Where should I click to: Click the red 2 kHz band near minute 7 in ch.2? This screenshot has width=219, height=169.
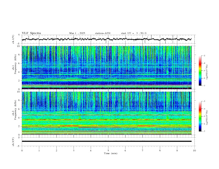click(x=147, y=126)
